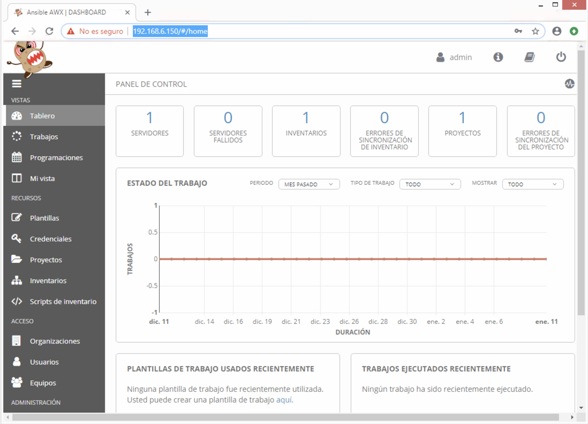Select Credenciales in the sidebar

55,239
